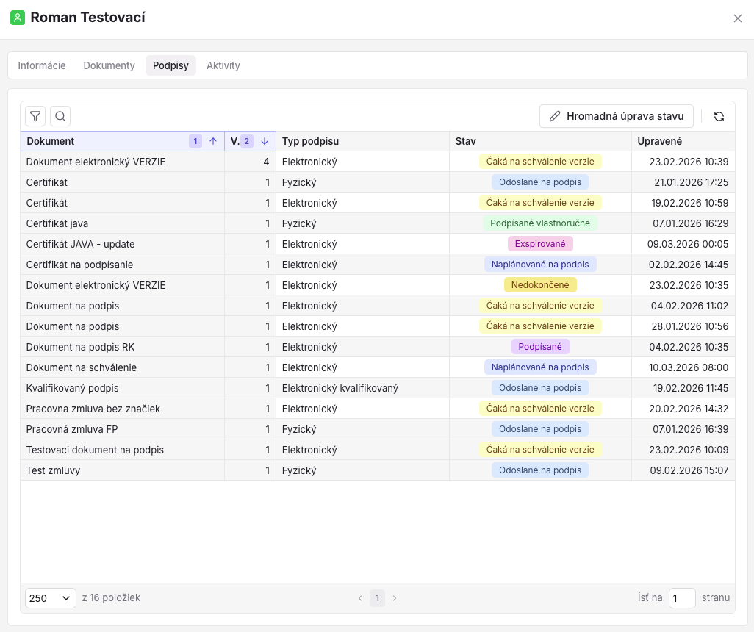The image size is (754, 632).
Task: Open the table search magnifier icon
Action: (x=60, y=116)
